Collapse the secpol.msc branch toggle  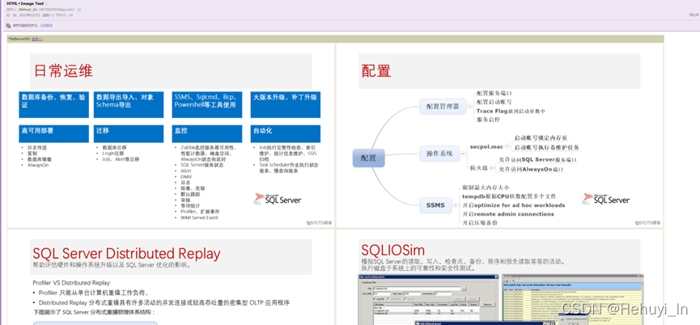[x=507, y=146]
